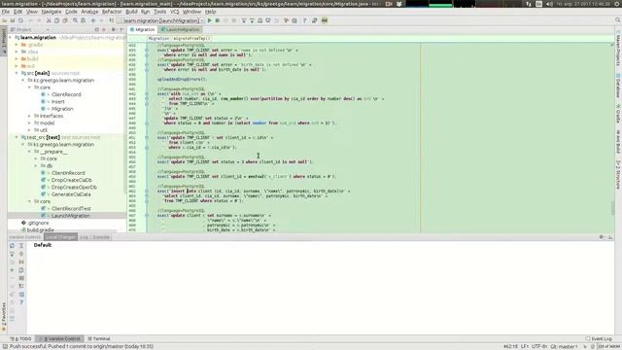Open the Project panel settings gear icon
Screen dimensions: 622x350
click(114, 30)
